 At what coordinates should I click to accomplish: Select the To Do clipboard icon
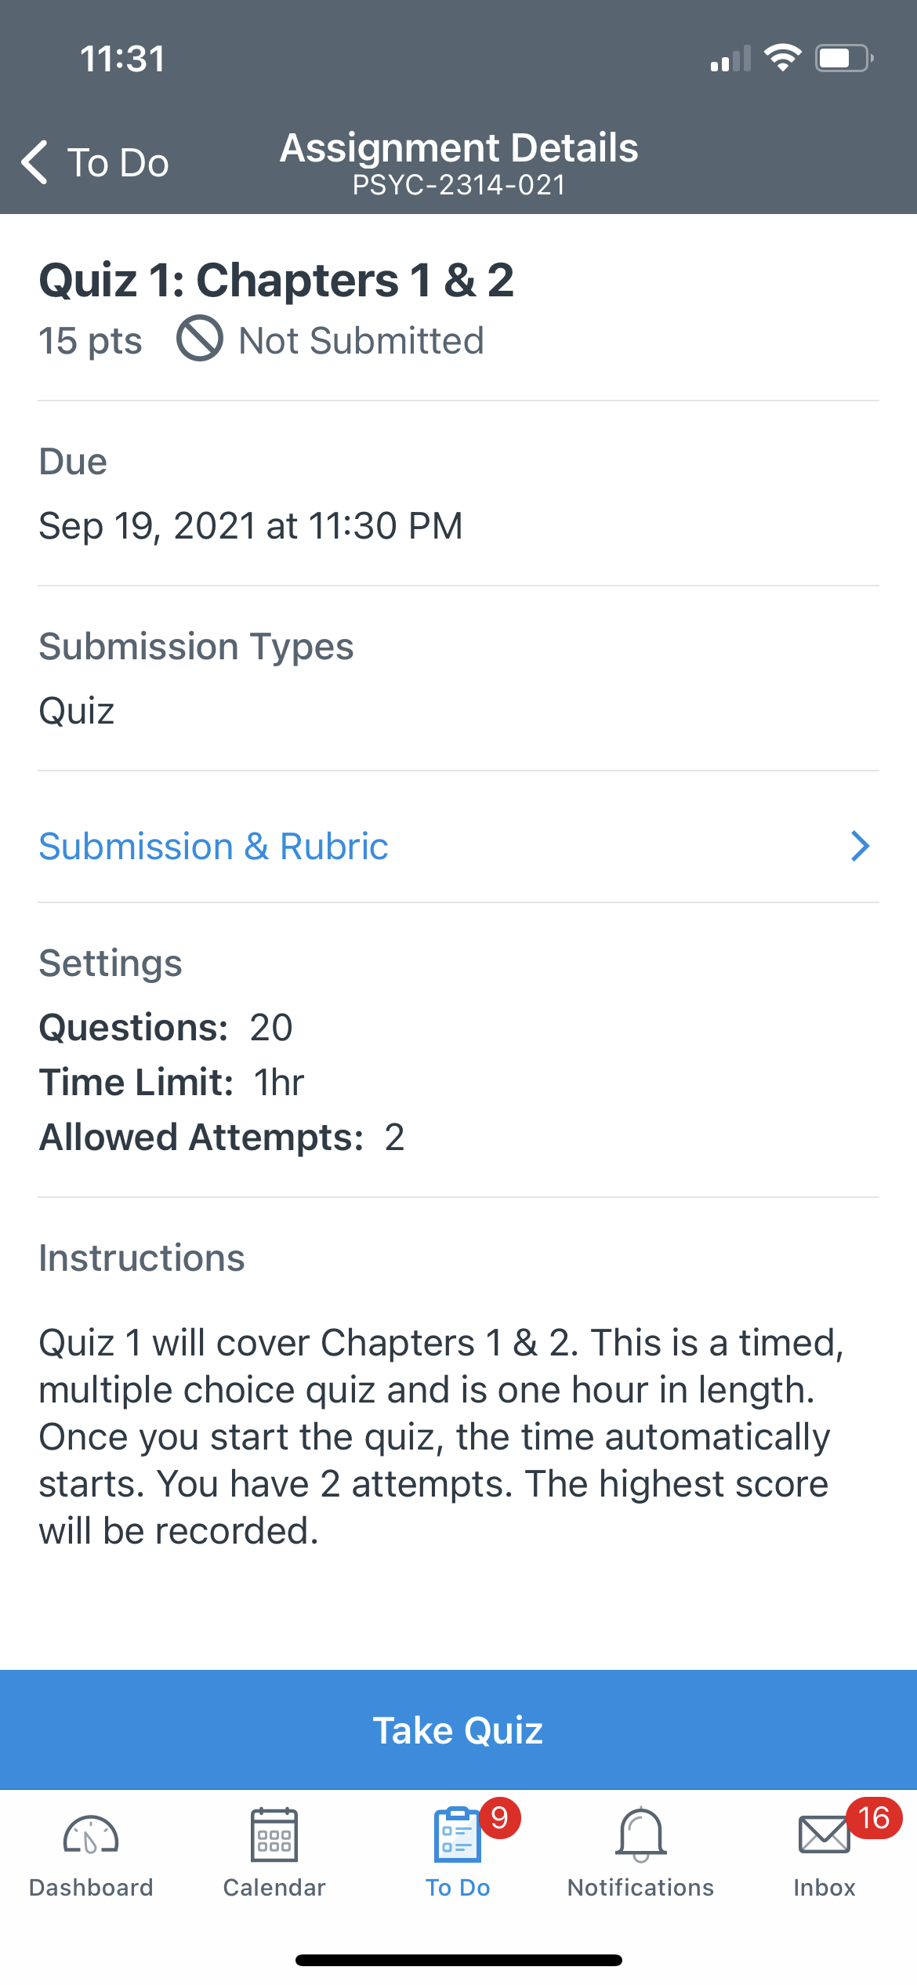click(x=457, y=1834)
